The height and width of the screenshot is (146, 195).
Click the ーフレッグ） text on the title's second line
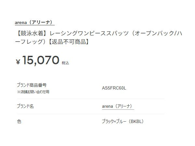coord(30,42)
